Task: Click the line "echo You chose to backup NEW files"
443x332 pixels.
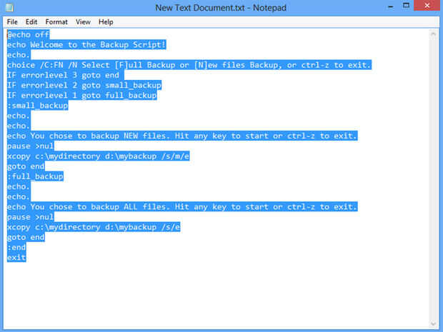Action: click(182, 136)
